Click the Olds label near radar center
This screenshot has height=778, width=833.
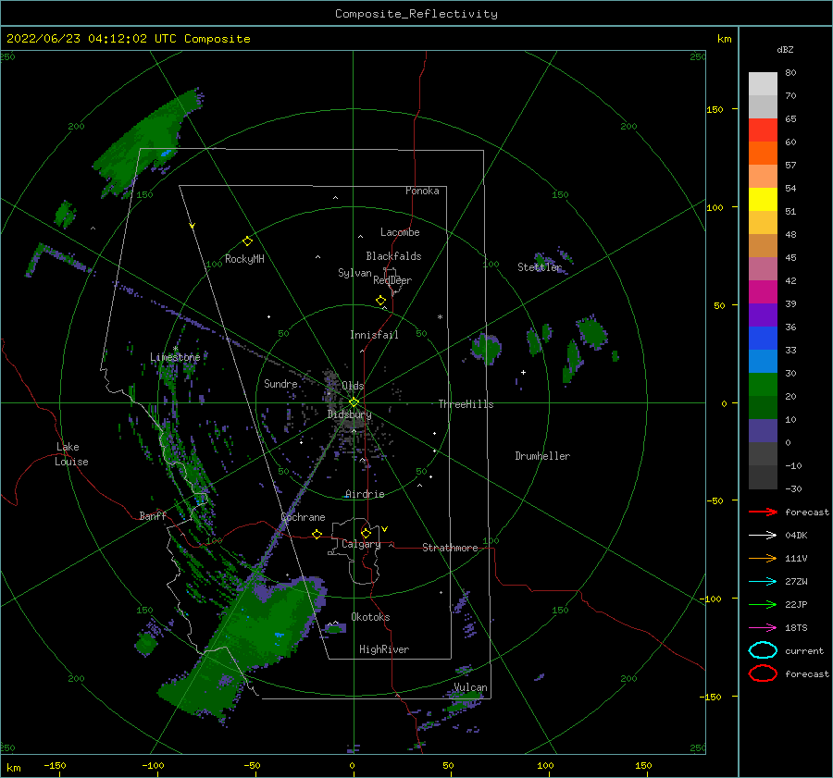click(x=353, y=386)
